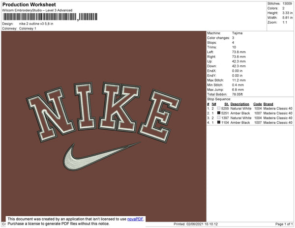This screenshot has height=228, width=295.
Task: Click the Max Jump value 6.8 mm
Action: click(238, 89)
